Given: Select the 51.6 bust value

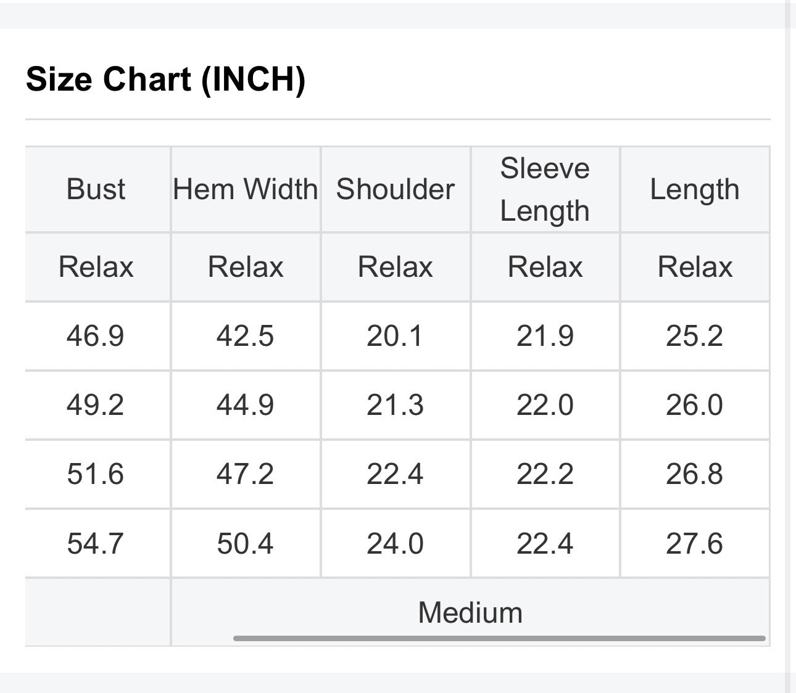Looking at the screenshot, I should point(96,474).
